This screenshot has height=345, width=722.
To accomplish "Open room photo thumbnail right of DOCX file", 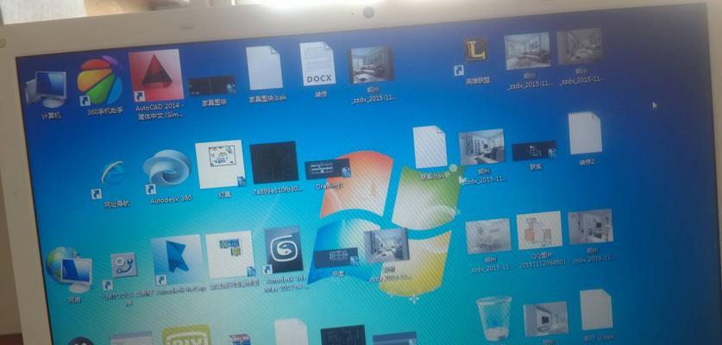I will 372,65.
